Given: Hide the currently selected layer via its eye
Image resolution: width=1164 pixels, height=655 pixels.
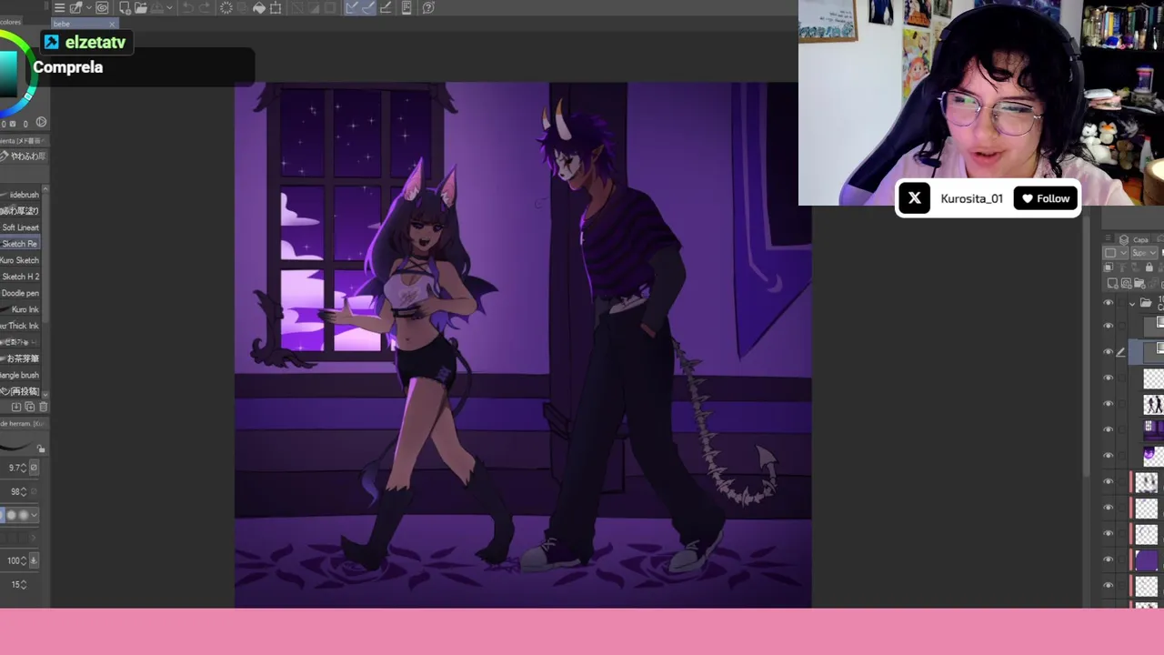Looking at the screenshot, I should coord(1108,351).
